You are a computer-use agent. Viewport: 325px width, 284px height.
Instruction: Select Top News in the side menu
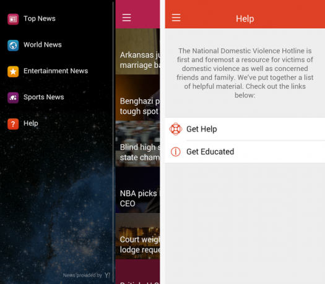[40, 19]
